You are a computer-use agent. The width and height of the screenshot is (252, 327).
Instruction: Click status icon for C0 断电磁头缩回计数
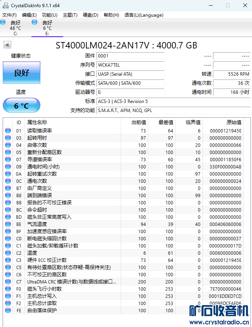(x=8, y=238)
